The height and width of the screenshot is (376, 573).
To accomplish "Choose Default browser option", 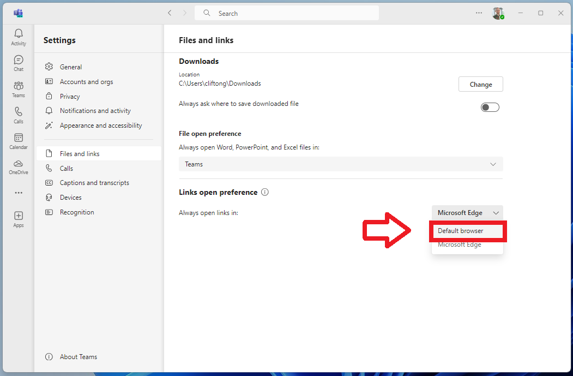I will point(467,231).
